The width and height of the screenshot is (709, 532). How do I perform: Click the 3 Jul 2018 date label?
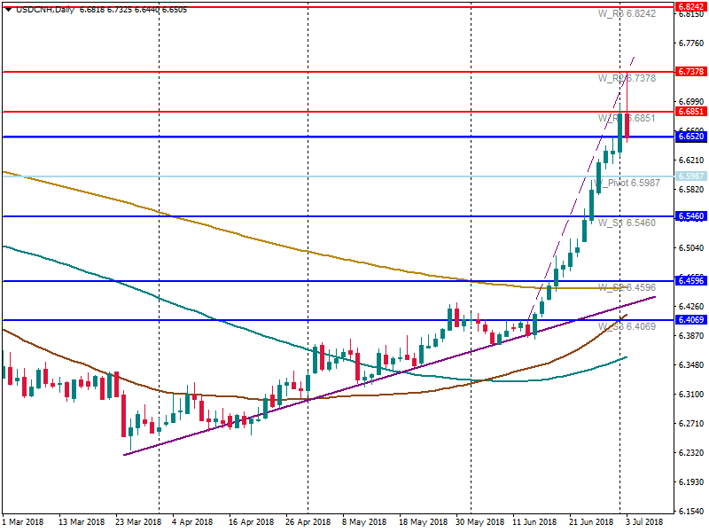point(644,522)
